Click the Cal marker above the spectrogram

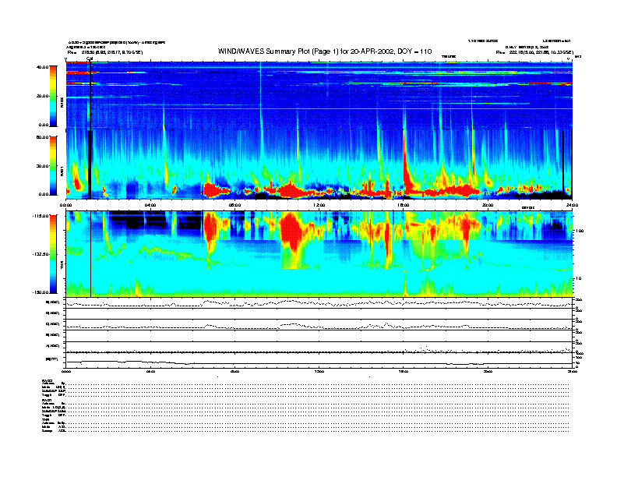90,58
